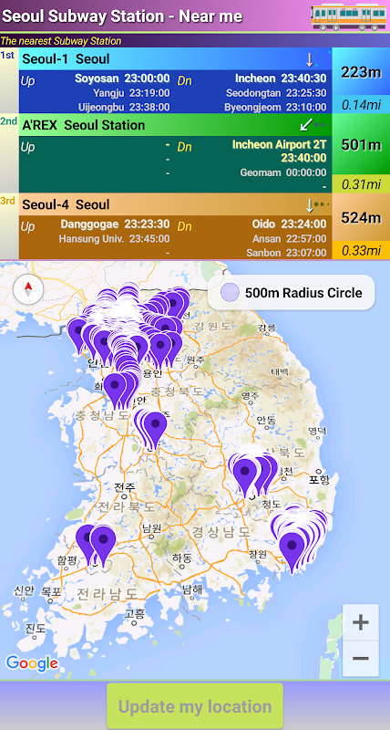
Task: Tap the 0.31mi distance label
Action: (x=361, y=184)
